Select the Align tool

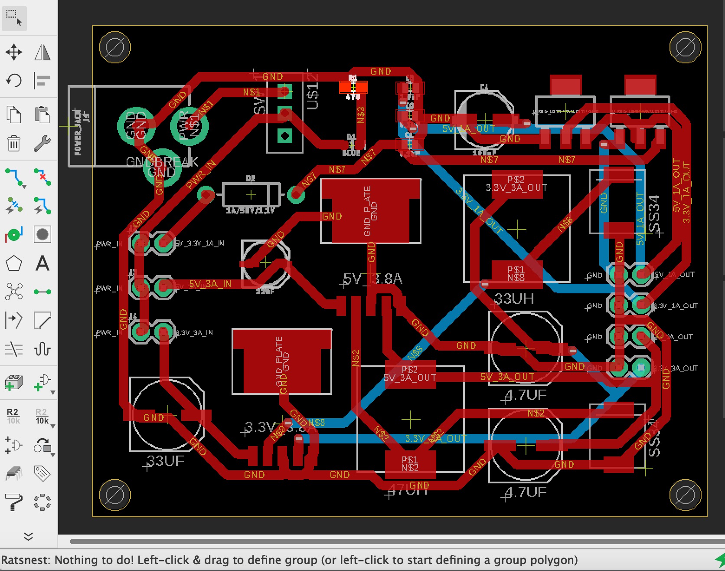[42, 80]
